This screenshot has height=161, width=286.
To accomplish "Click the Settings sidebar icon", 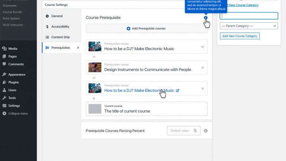I will [4, 106].
